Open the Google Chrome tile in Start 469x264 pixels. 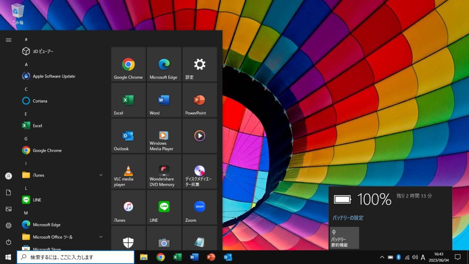(x=128, y=65)
